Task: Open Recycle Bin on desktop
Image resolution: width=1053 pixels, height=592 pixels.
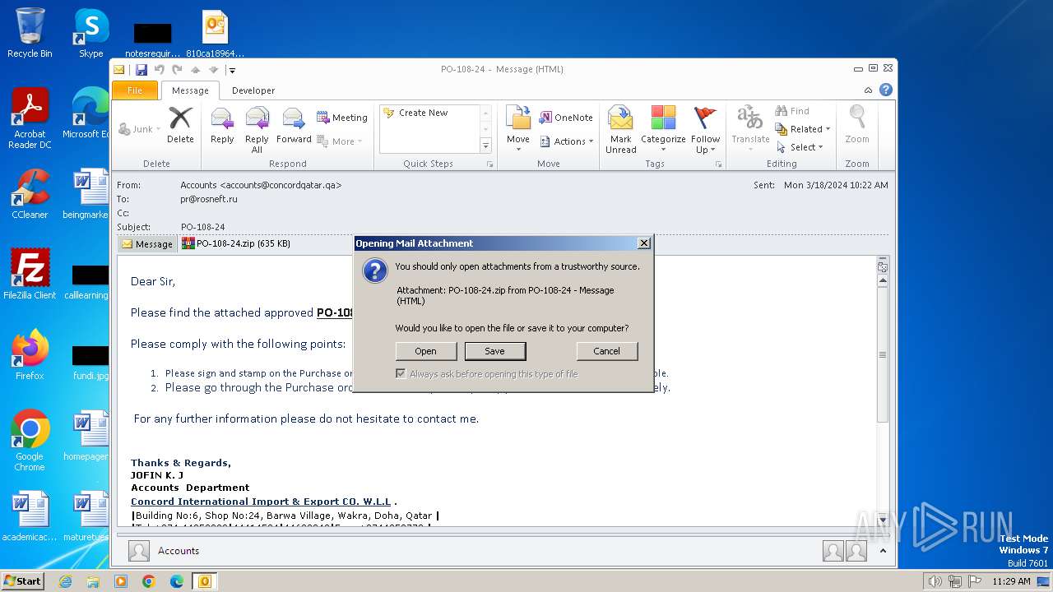Action: coord(30,33)
